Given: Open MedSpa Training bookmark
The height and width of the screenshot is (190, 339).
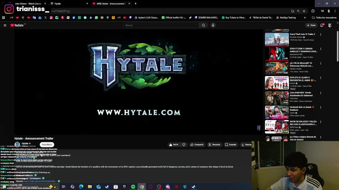Looking at the screenshot, I should 286,18.
